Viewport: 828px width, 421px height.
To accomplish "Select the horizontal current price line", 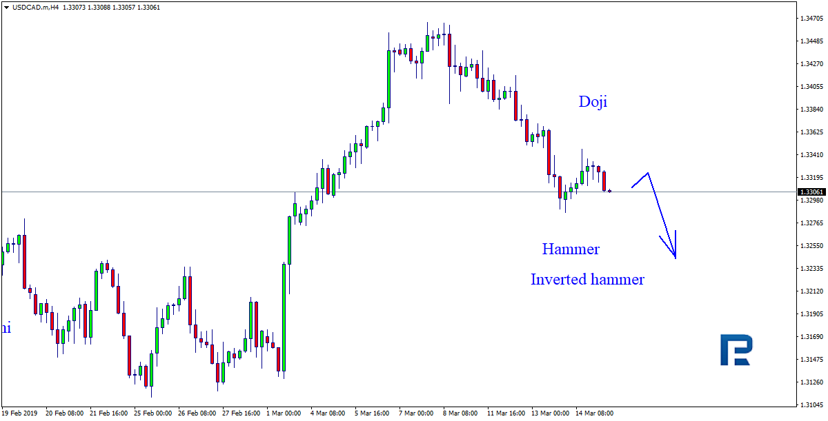I will pyautogui.click(x=345, y=191).
